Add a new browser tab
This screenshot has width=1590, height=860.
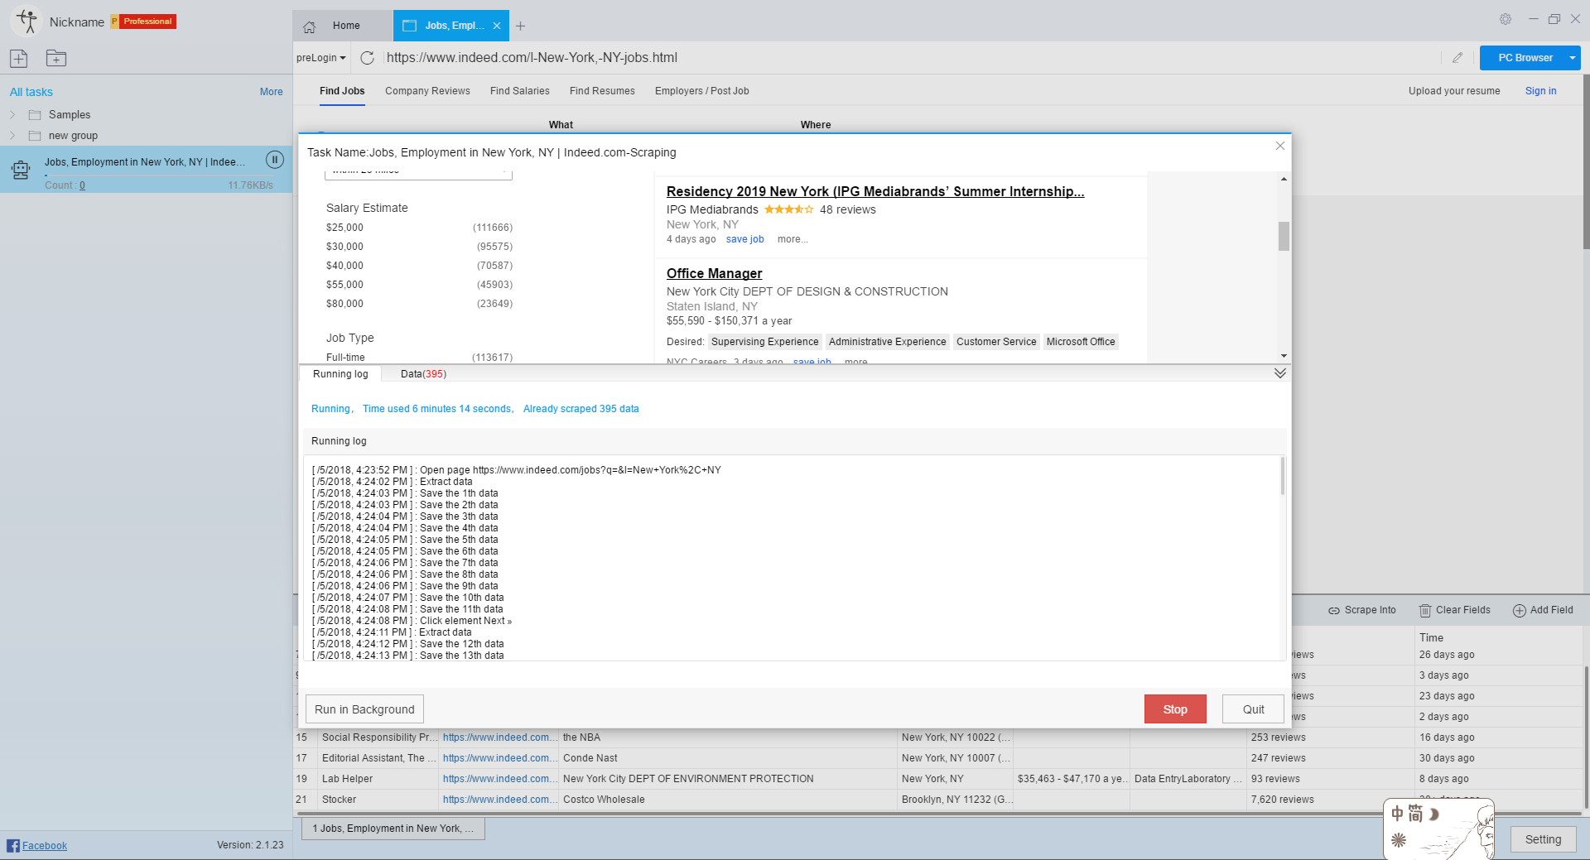click(521, 26)
